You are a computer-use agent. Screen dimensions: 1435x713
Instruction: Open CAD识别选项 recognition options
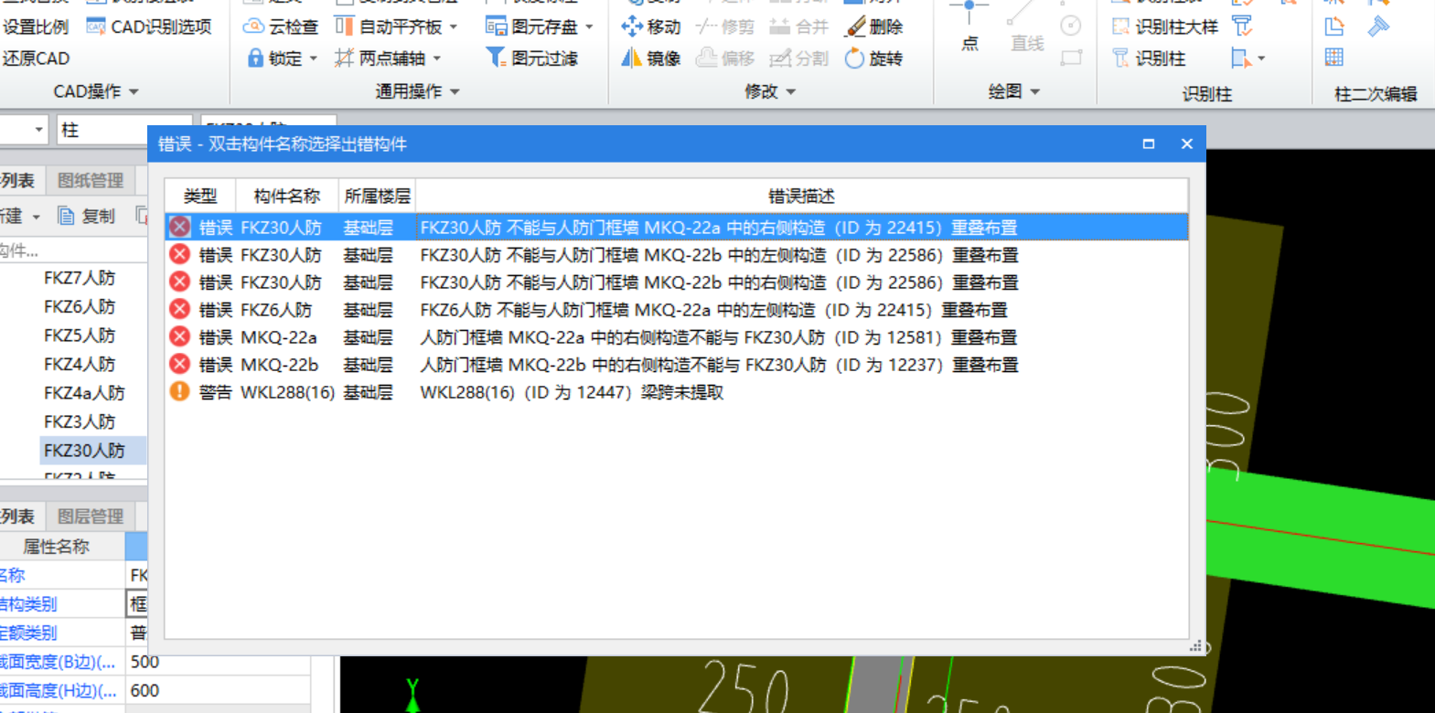(x=149, y=27)
